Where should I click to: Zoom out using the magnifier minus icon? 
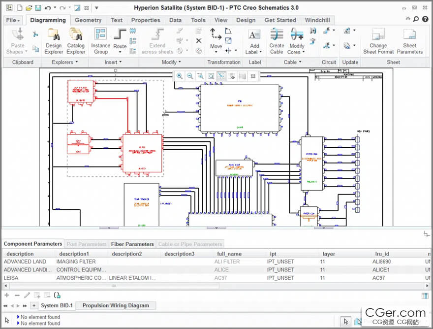coord(190,76)
